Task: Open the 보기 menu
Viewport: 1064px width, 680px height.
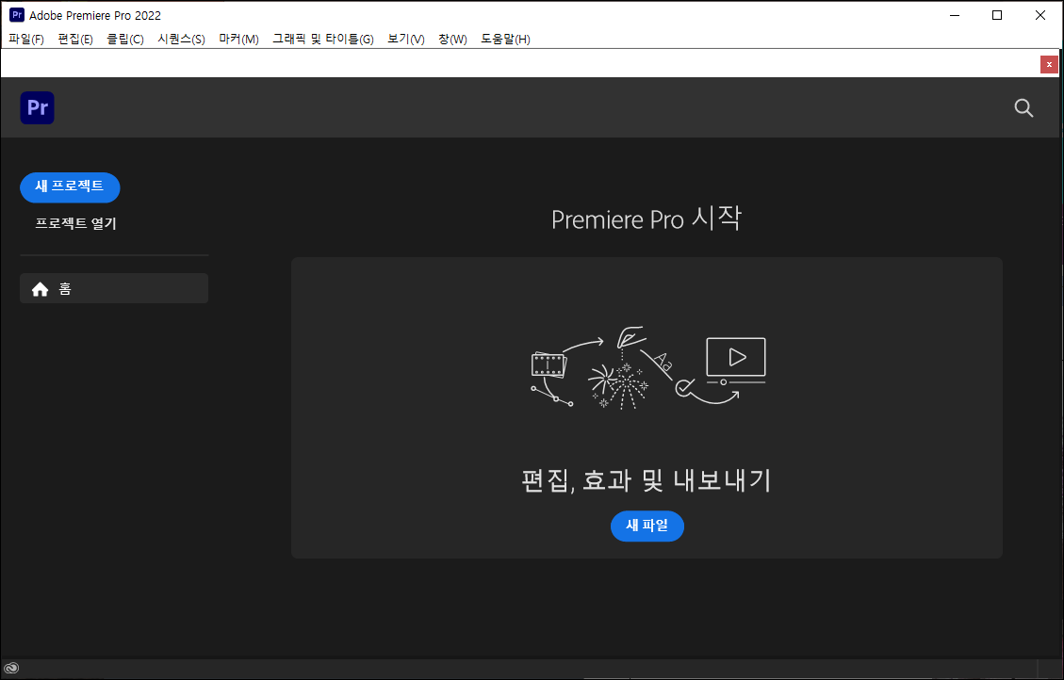Action: 405,39
